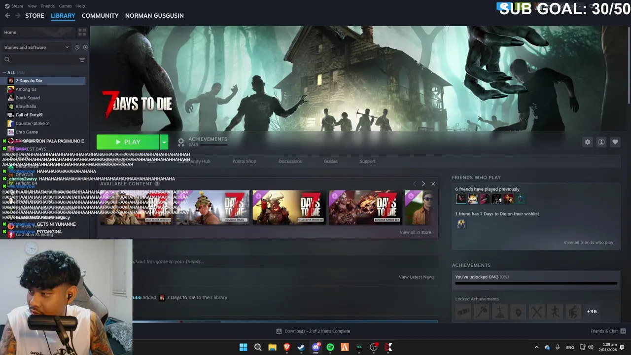Viewport: 631px width, 355px height.
Task: Open the Hellreaver Armor Set DLC thumbnail
Action: click(x=289, y=208)
